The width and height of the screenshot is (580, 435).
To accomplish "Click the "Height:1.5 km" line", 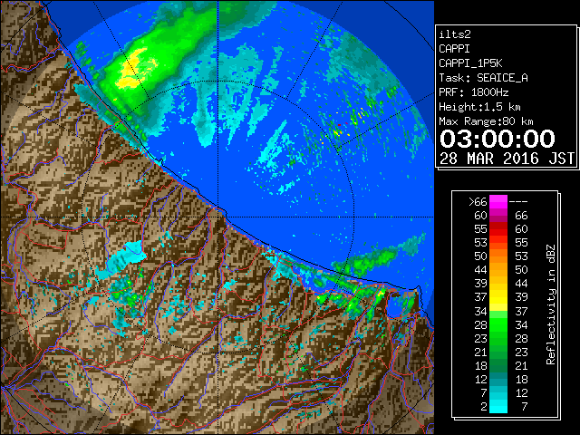I will (479, 107).
